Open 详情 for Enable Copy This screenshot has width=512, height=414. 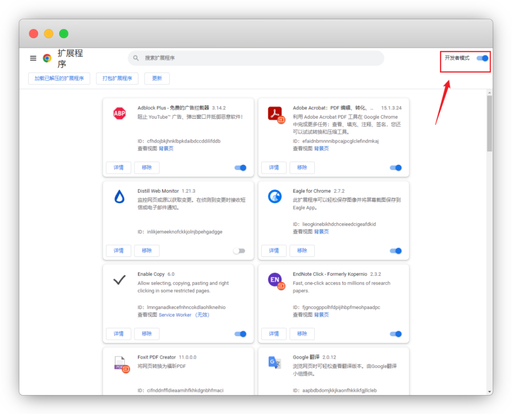119,334
